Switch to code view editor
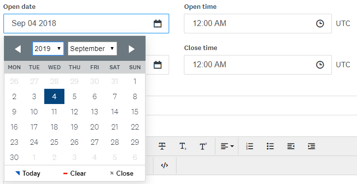 coord(164,165)
